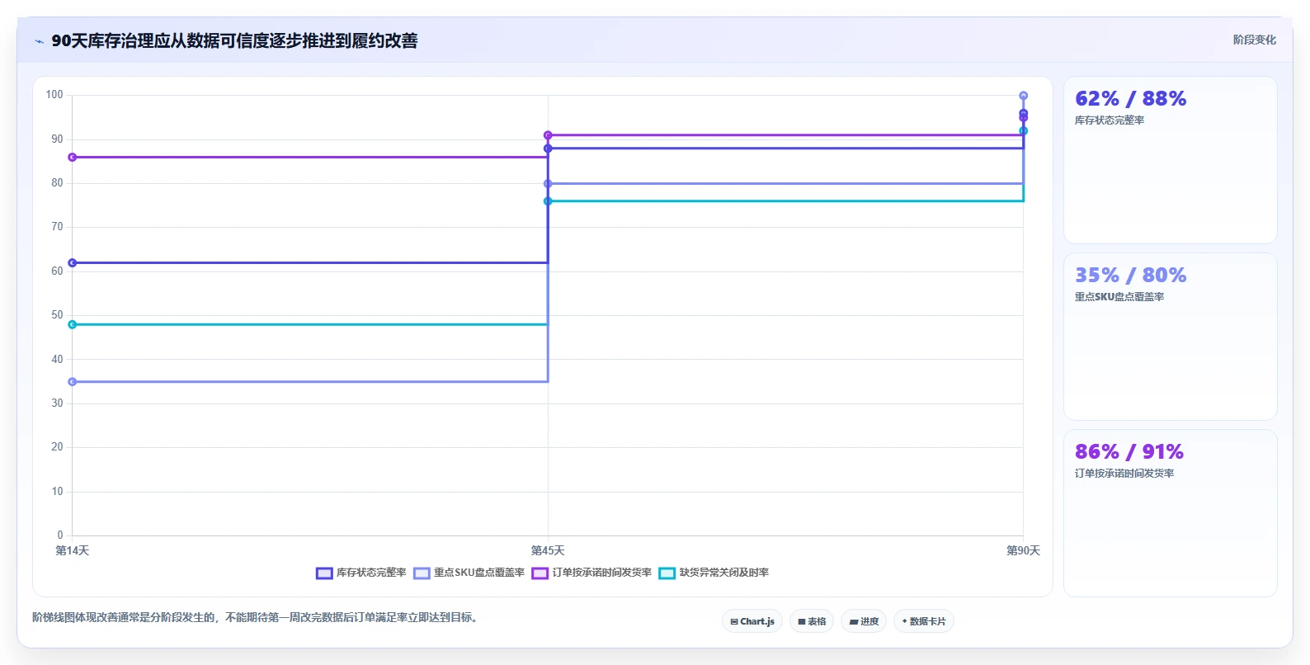Click the 进度 tag
This screenshot has height=665, width=1310.
(864, 621)
